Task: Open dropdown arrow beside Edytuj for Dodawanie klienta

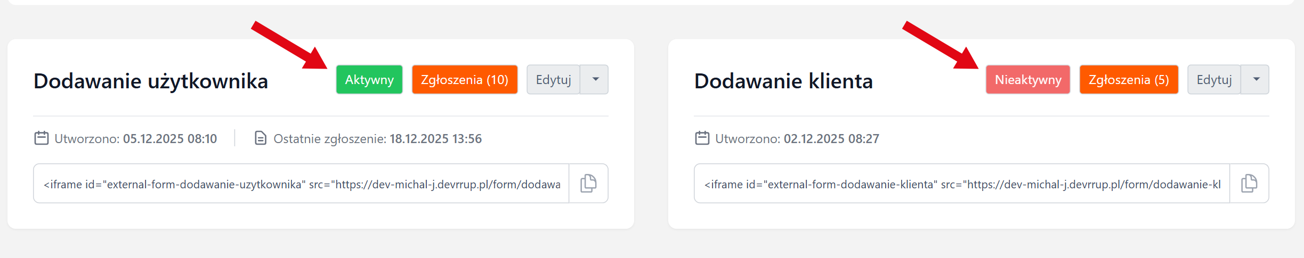Action: coord(1256,80)
